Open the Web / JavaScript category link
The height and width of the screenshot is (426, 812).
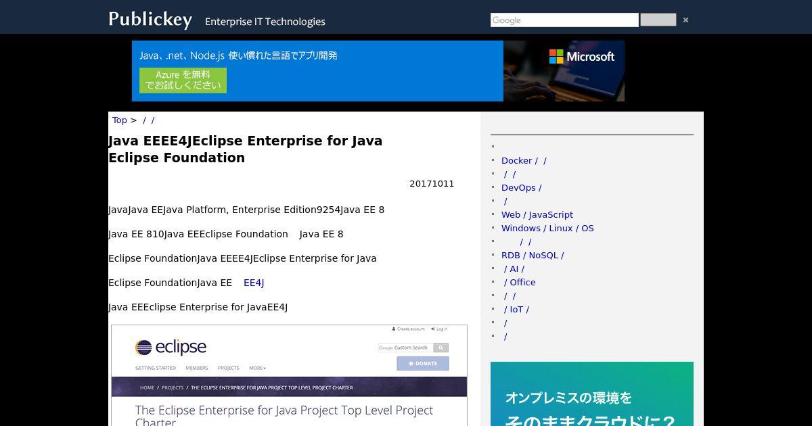(x=537, y=215)
